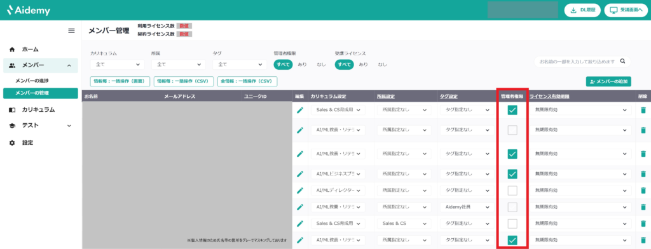Click the メンバーの追加 button
651x249 pixels.
(x=608, y=81)
